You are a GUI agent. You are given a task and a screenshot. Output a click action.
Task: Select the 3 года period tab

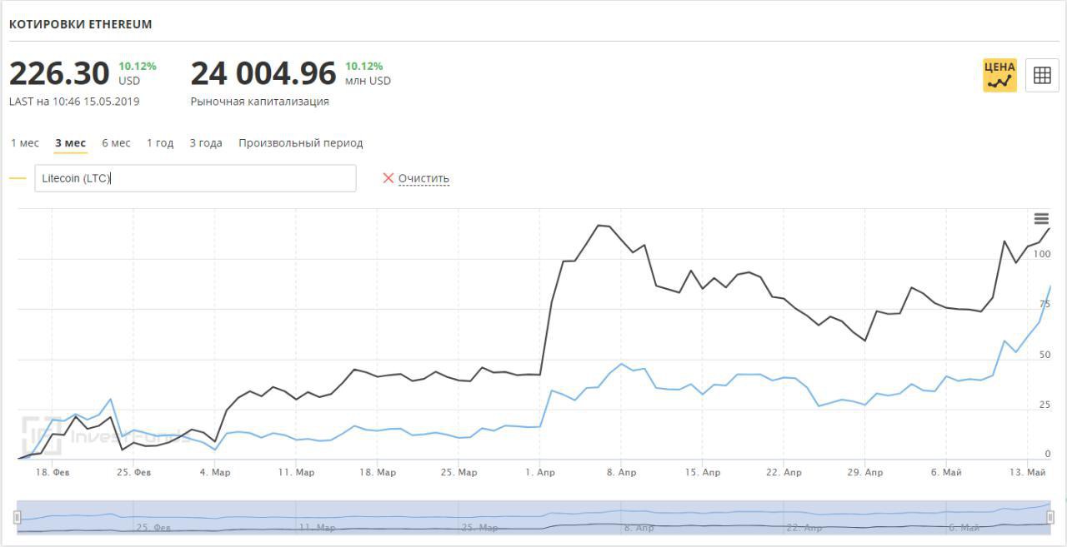(206, 143)
